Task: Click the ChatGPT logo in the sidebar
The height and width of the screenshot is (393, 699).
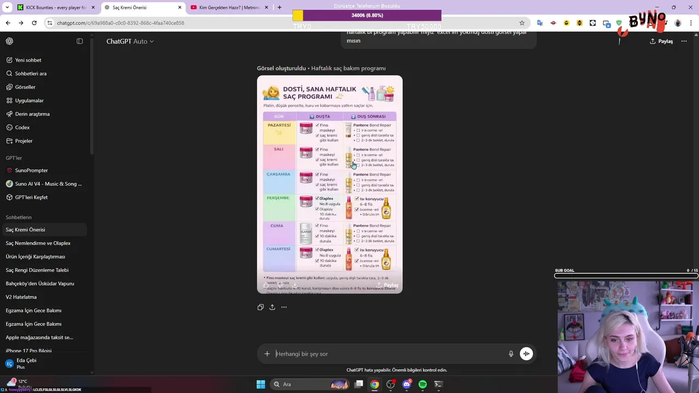Action: [x=9, y=41]
